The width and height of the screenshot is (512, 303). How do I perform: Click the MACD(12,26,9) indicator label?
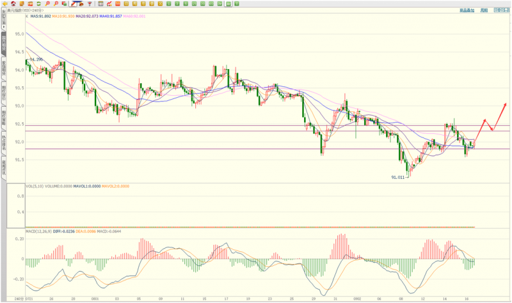pyautogui.click(x=38, y=231)
